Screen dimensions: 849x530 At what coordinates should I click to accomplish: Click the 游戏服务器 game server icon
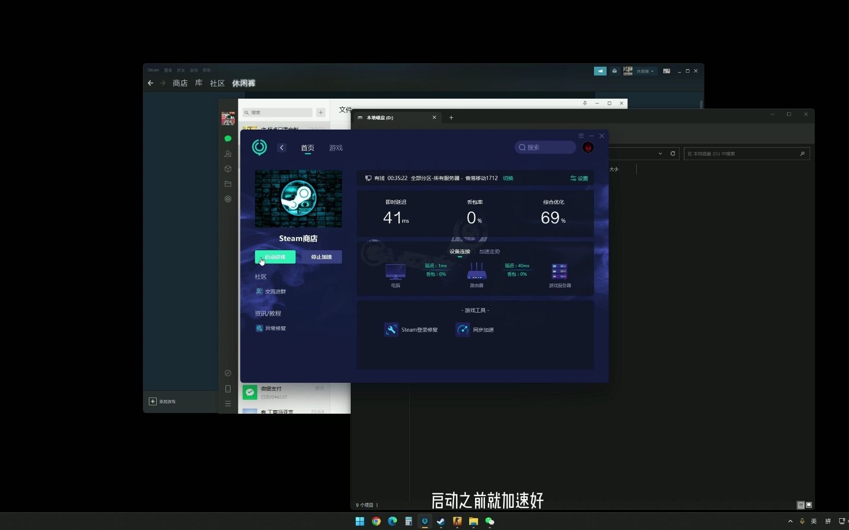pyautogui.click(x=560, y=271)
